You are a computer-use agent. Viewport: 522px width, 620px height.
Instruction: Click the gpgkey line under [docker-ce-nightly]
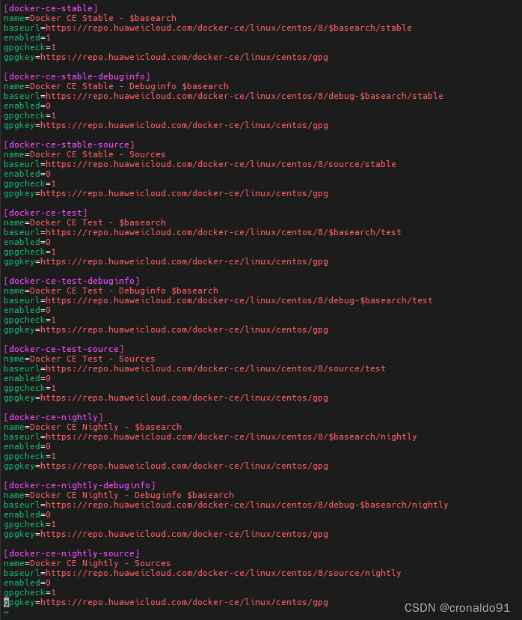tap(166, 466)
